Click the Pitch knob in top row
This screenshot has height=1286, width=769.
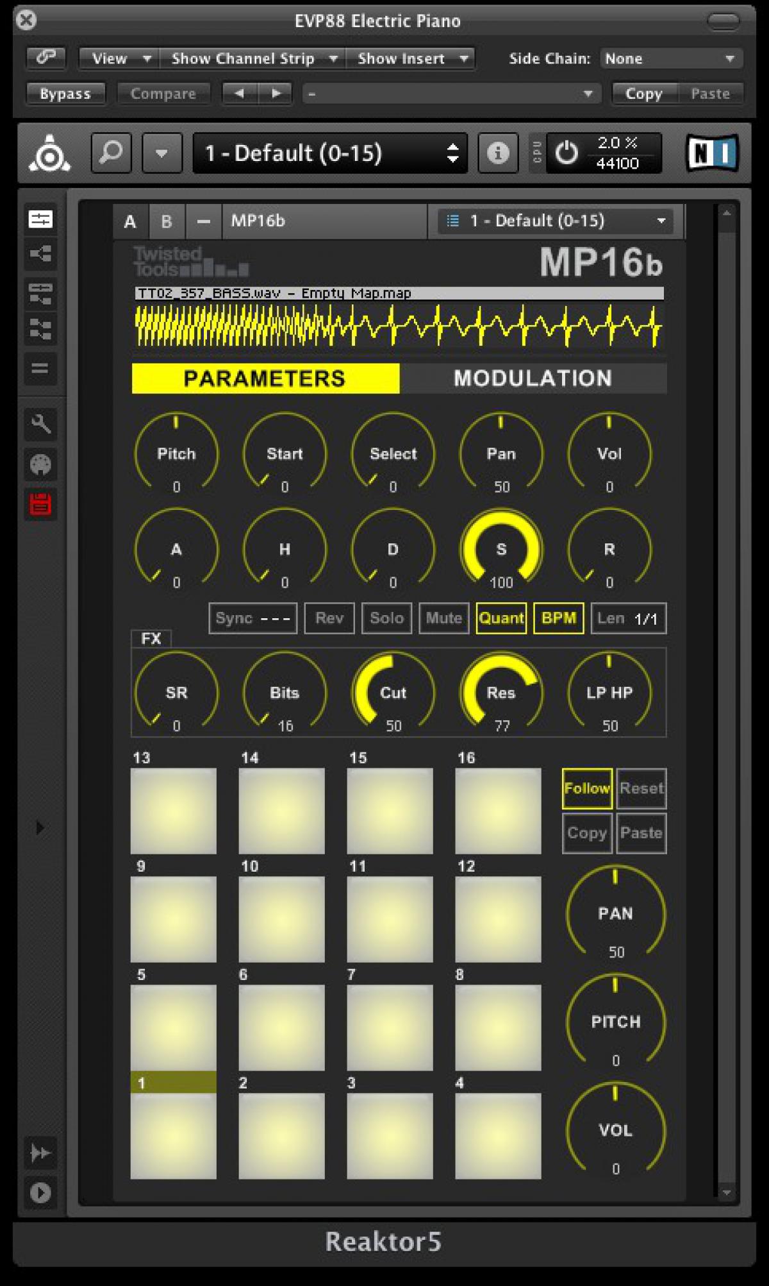pos(176,453)
